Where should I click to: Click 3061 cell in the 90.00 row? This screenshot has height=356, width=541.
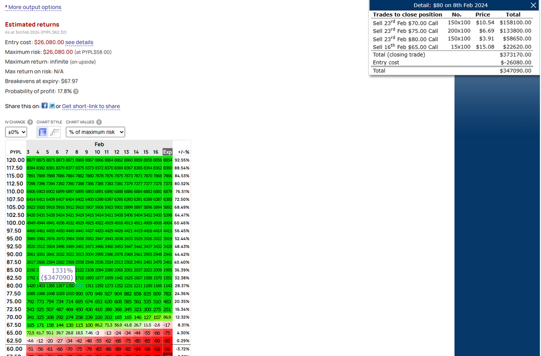point(31,254)
